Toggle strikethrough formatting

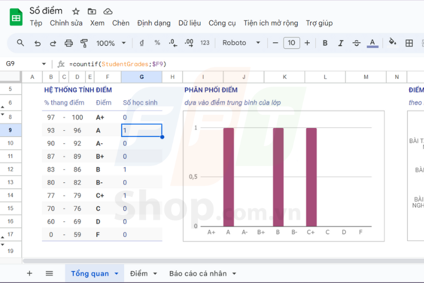click(356, 43)
